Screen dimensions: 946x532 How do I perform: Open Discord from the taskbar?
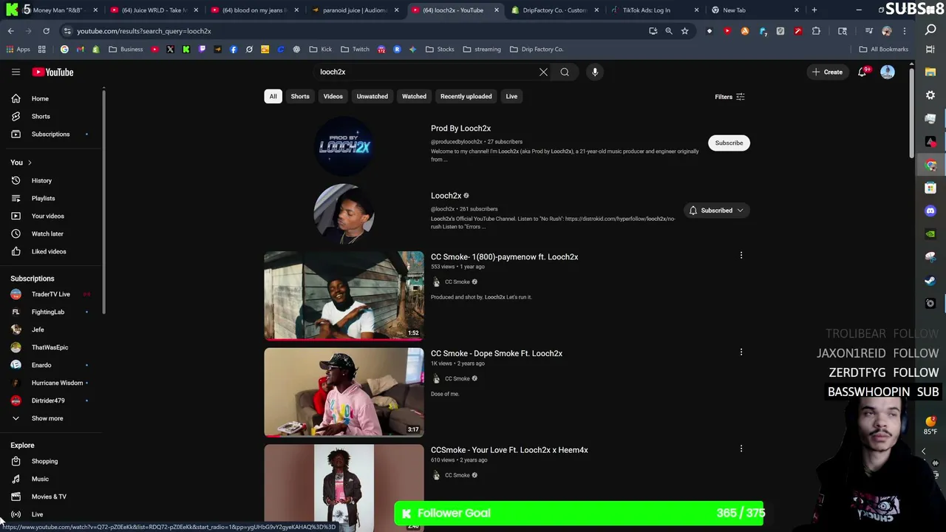pos(930,211)
